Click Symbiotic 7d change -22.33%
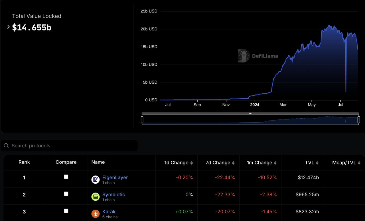Viewport: 365px width, 221px height. coord(225,195)
